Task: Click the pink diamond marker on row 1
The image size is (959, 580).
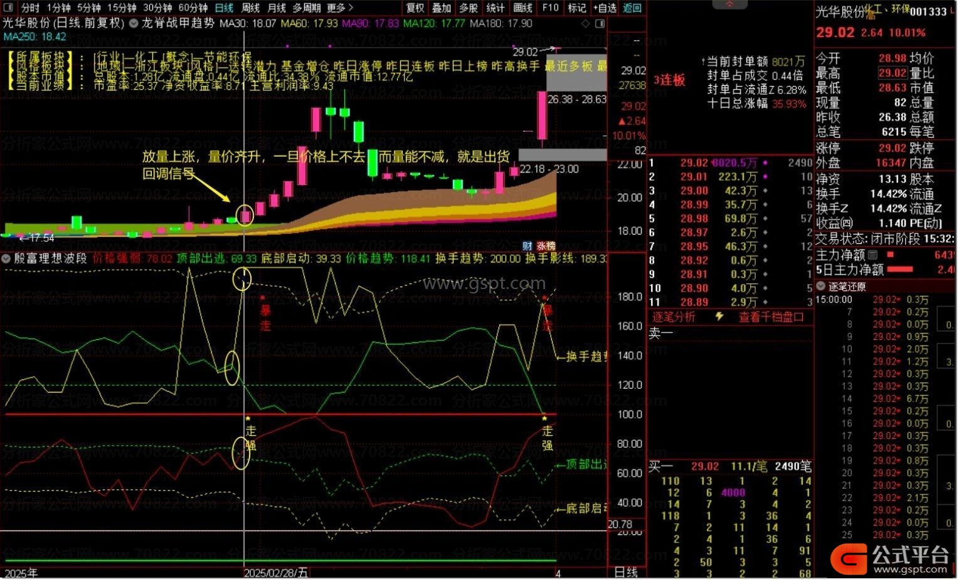Action: 765,162
